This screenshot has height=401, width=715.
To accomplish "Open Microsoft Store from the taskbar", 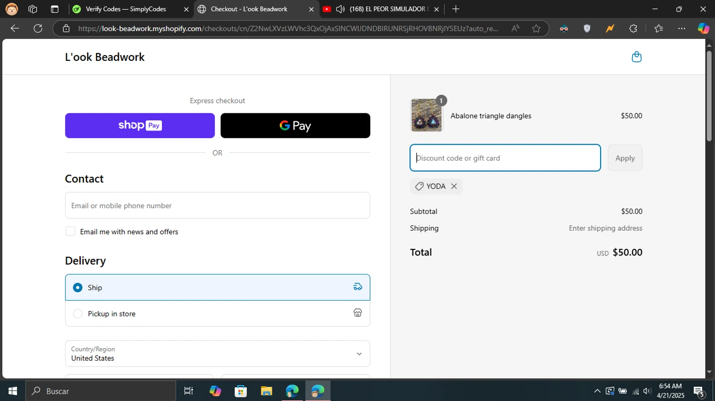I will point(241,391).
